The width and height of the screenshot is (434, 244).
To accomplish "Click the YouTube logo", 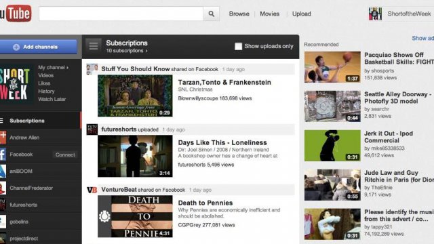I will [16, 13].
